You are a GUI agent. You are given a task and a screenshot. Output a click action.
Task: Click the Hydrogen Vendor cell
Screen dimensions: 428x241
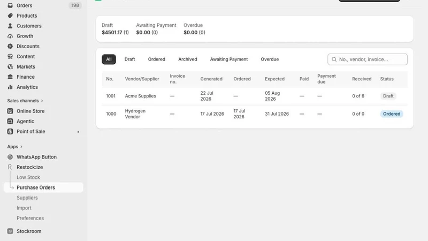(135, 114)
